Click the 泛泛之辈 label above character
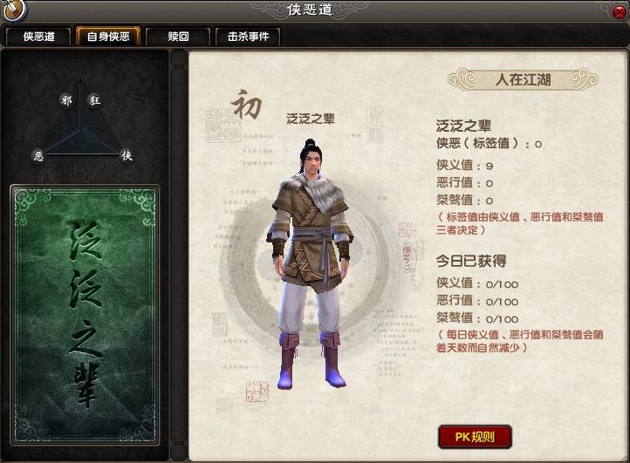 click(x=310, y=119)
